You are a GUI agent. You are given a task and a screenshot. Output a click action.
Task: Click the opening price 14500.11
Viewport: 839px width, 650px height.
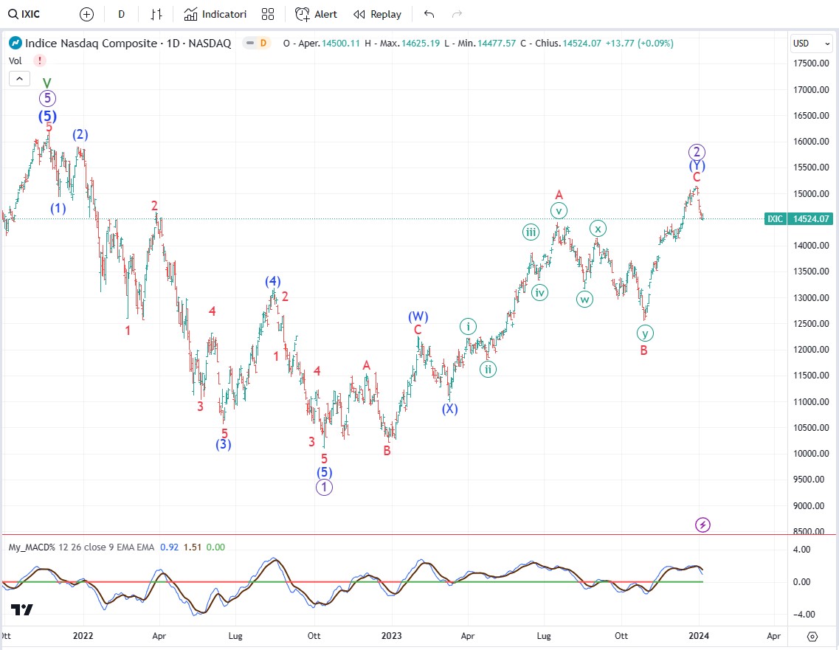(x=341, y=44)
